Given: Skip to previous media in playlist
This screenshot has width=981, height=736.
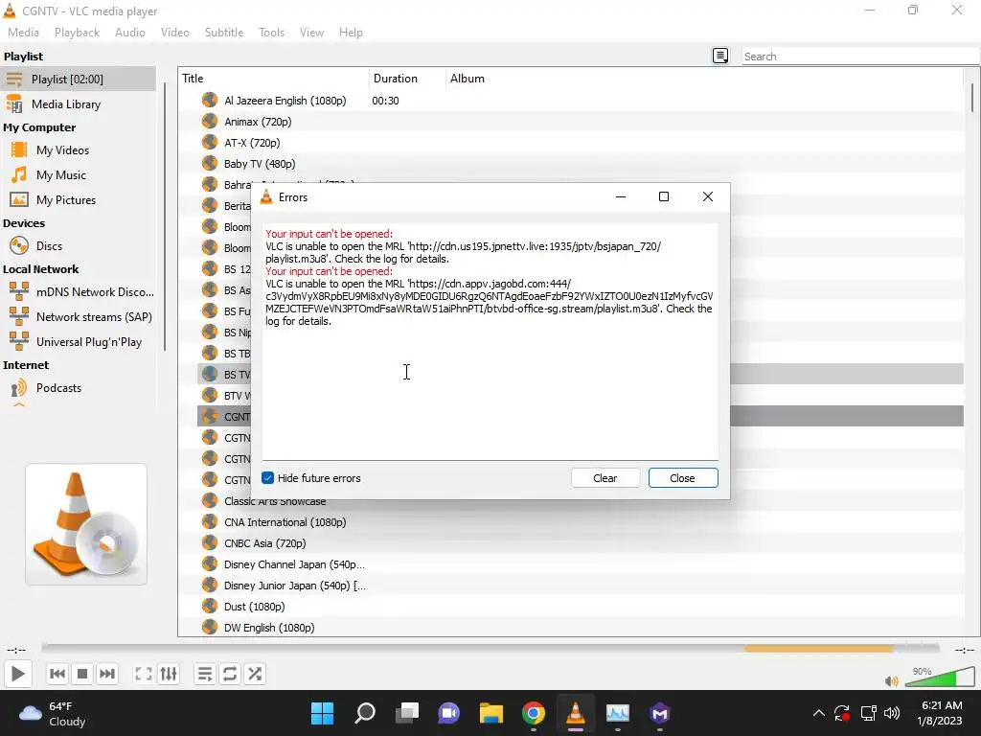Looking at the screenshot, I should tap(57, 674).
